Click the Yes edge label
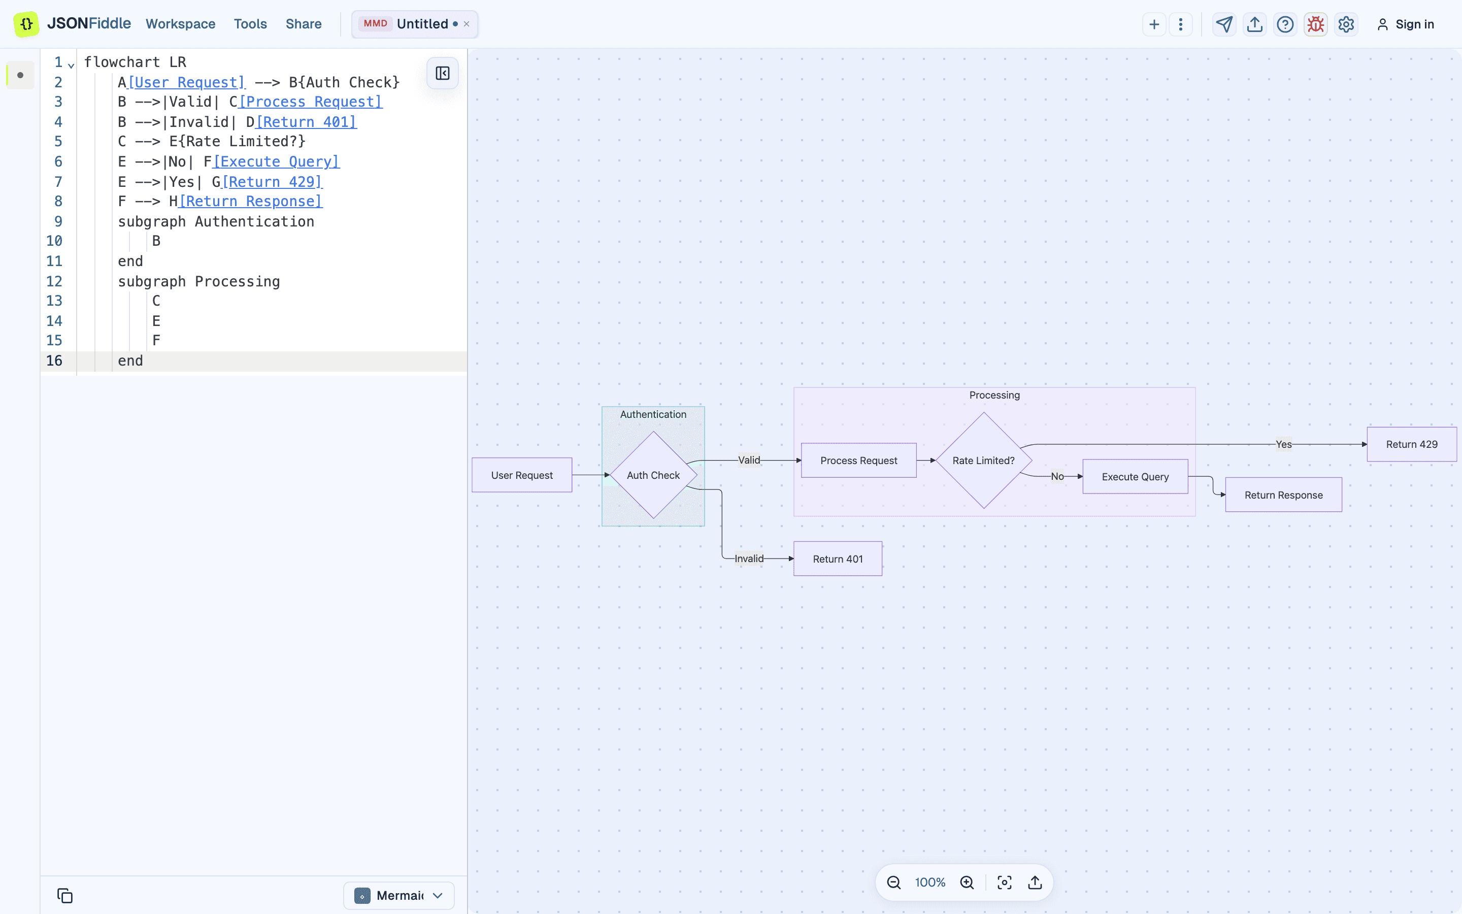This screenshot has width=1462, height=914. (1284, 444)
